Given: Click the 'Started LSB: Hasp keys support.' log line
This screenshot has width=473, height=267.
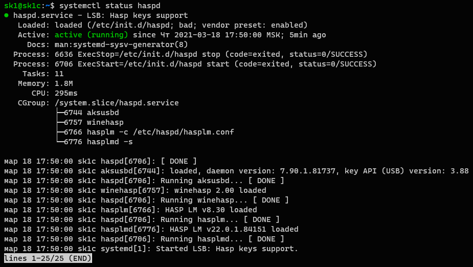Looking at the screenshot, I should click(227, 249).
